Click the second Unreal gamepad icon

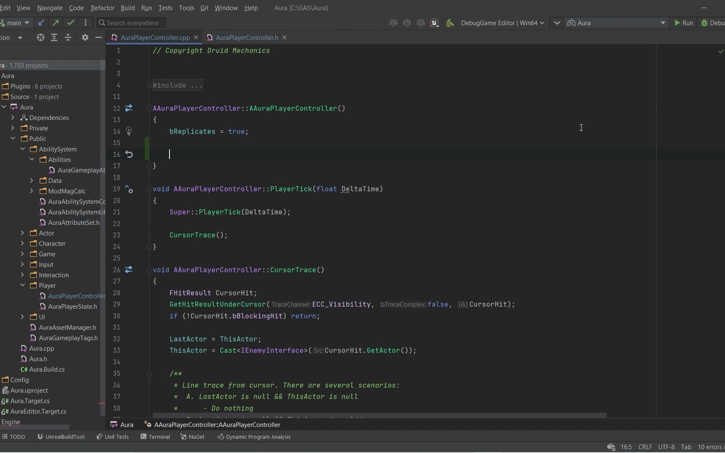click(407, 23)
